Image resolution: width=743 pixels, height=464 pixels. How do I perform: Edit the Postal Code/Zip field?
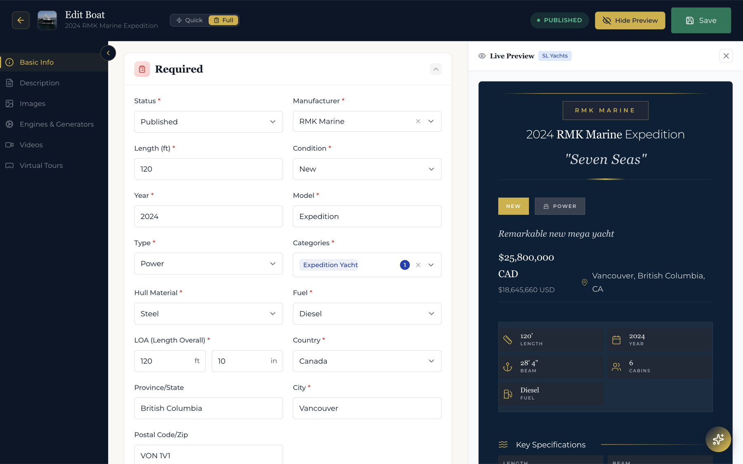[x=208, y=455]
